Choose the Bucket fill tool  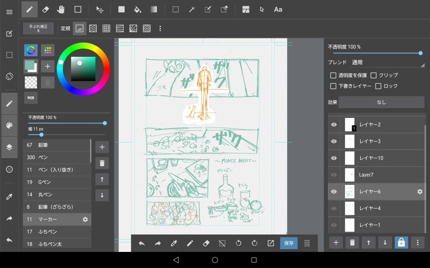coord(137,9)
